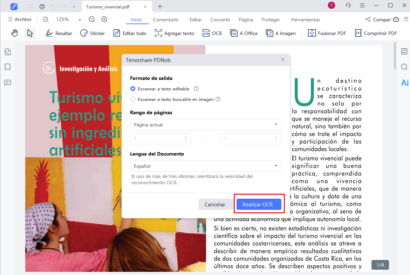Open the bookmarks panel in left sidebar

tap(8, 67)
